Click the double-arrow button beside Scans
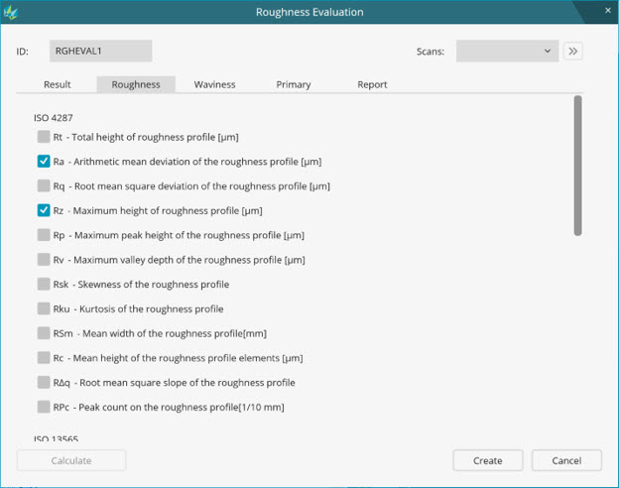The image size is (619, 488). tap(572, 52)
